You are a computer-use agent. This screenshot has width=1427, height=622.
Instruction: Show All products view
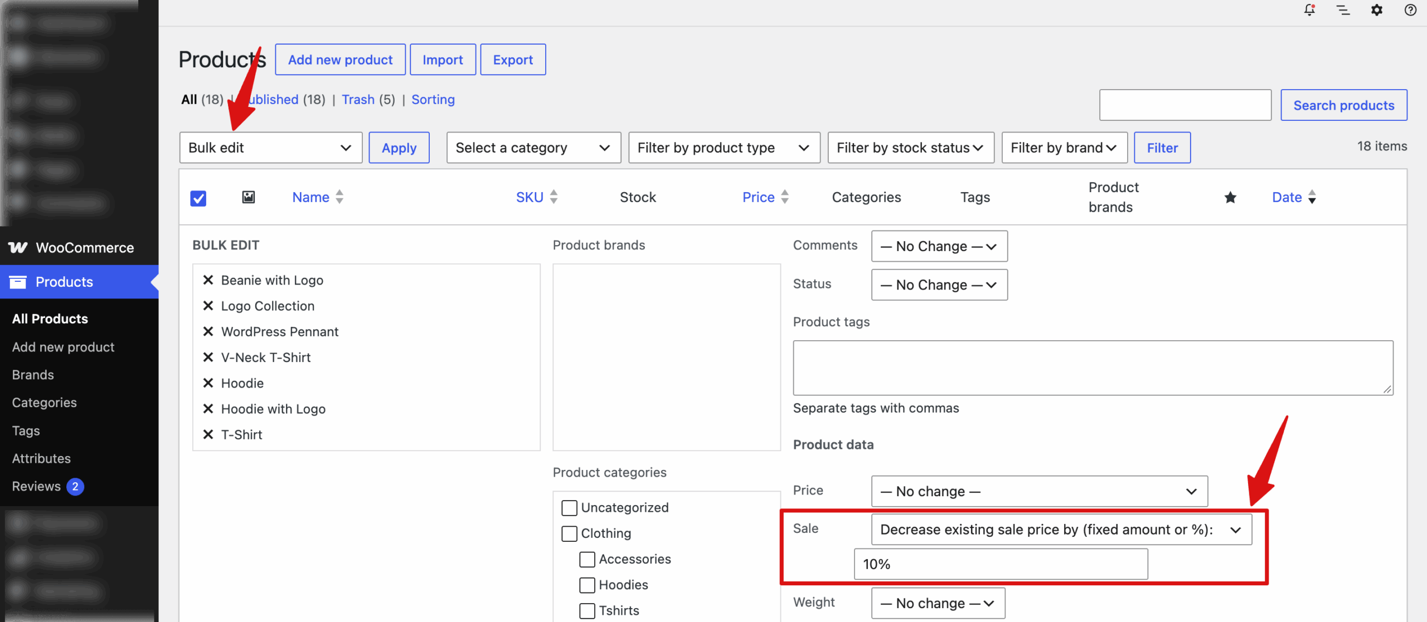(189, 99)
